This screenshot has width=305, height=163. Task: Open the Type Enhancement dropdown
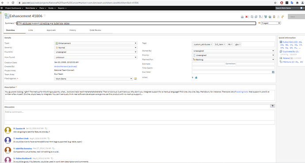pyautogui.click(x=96, y=43)
